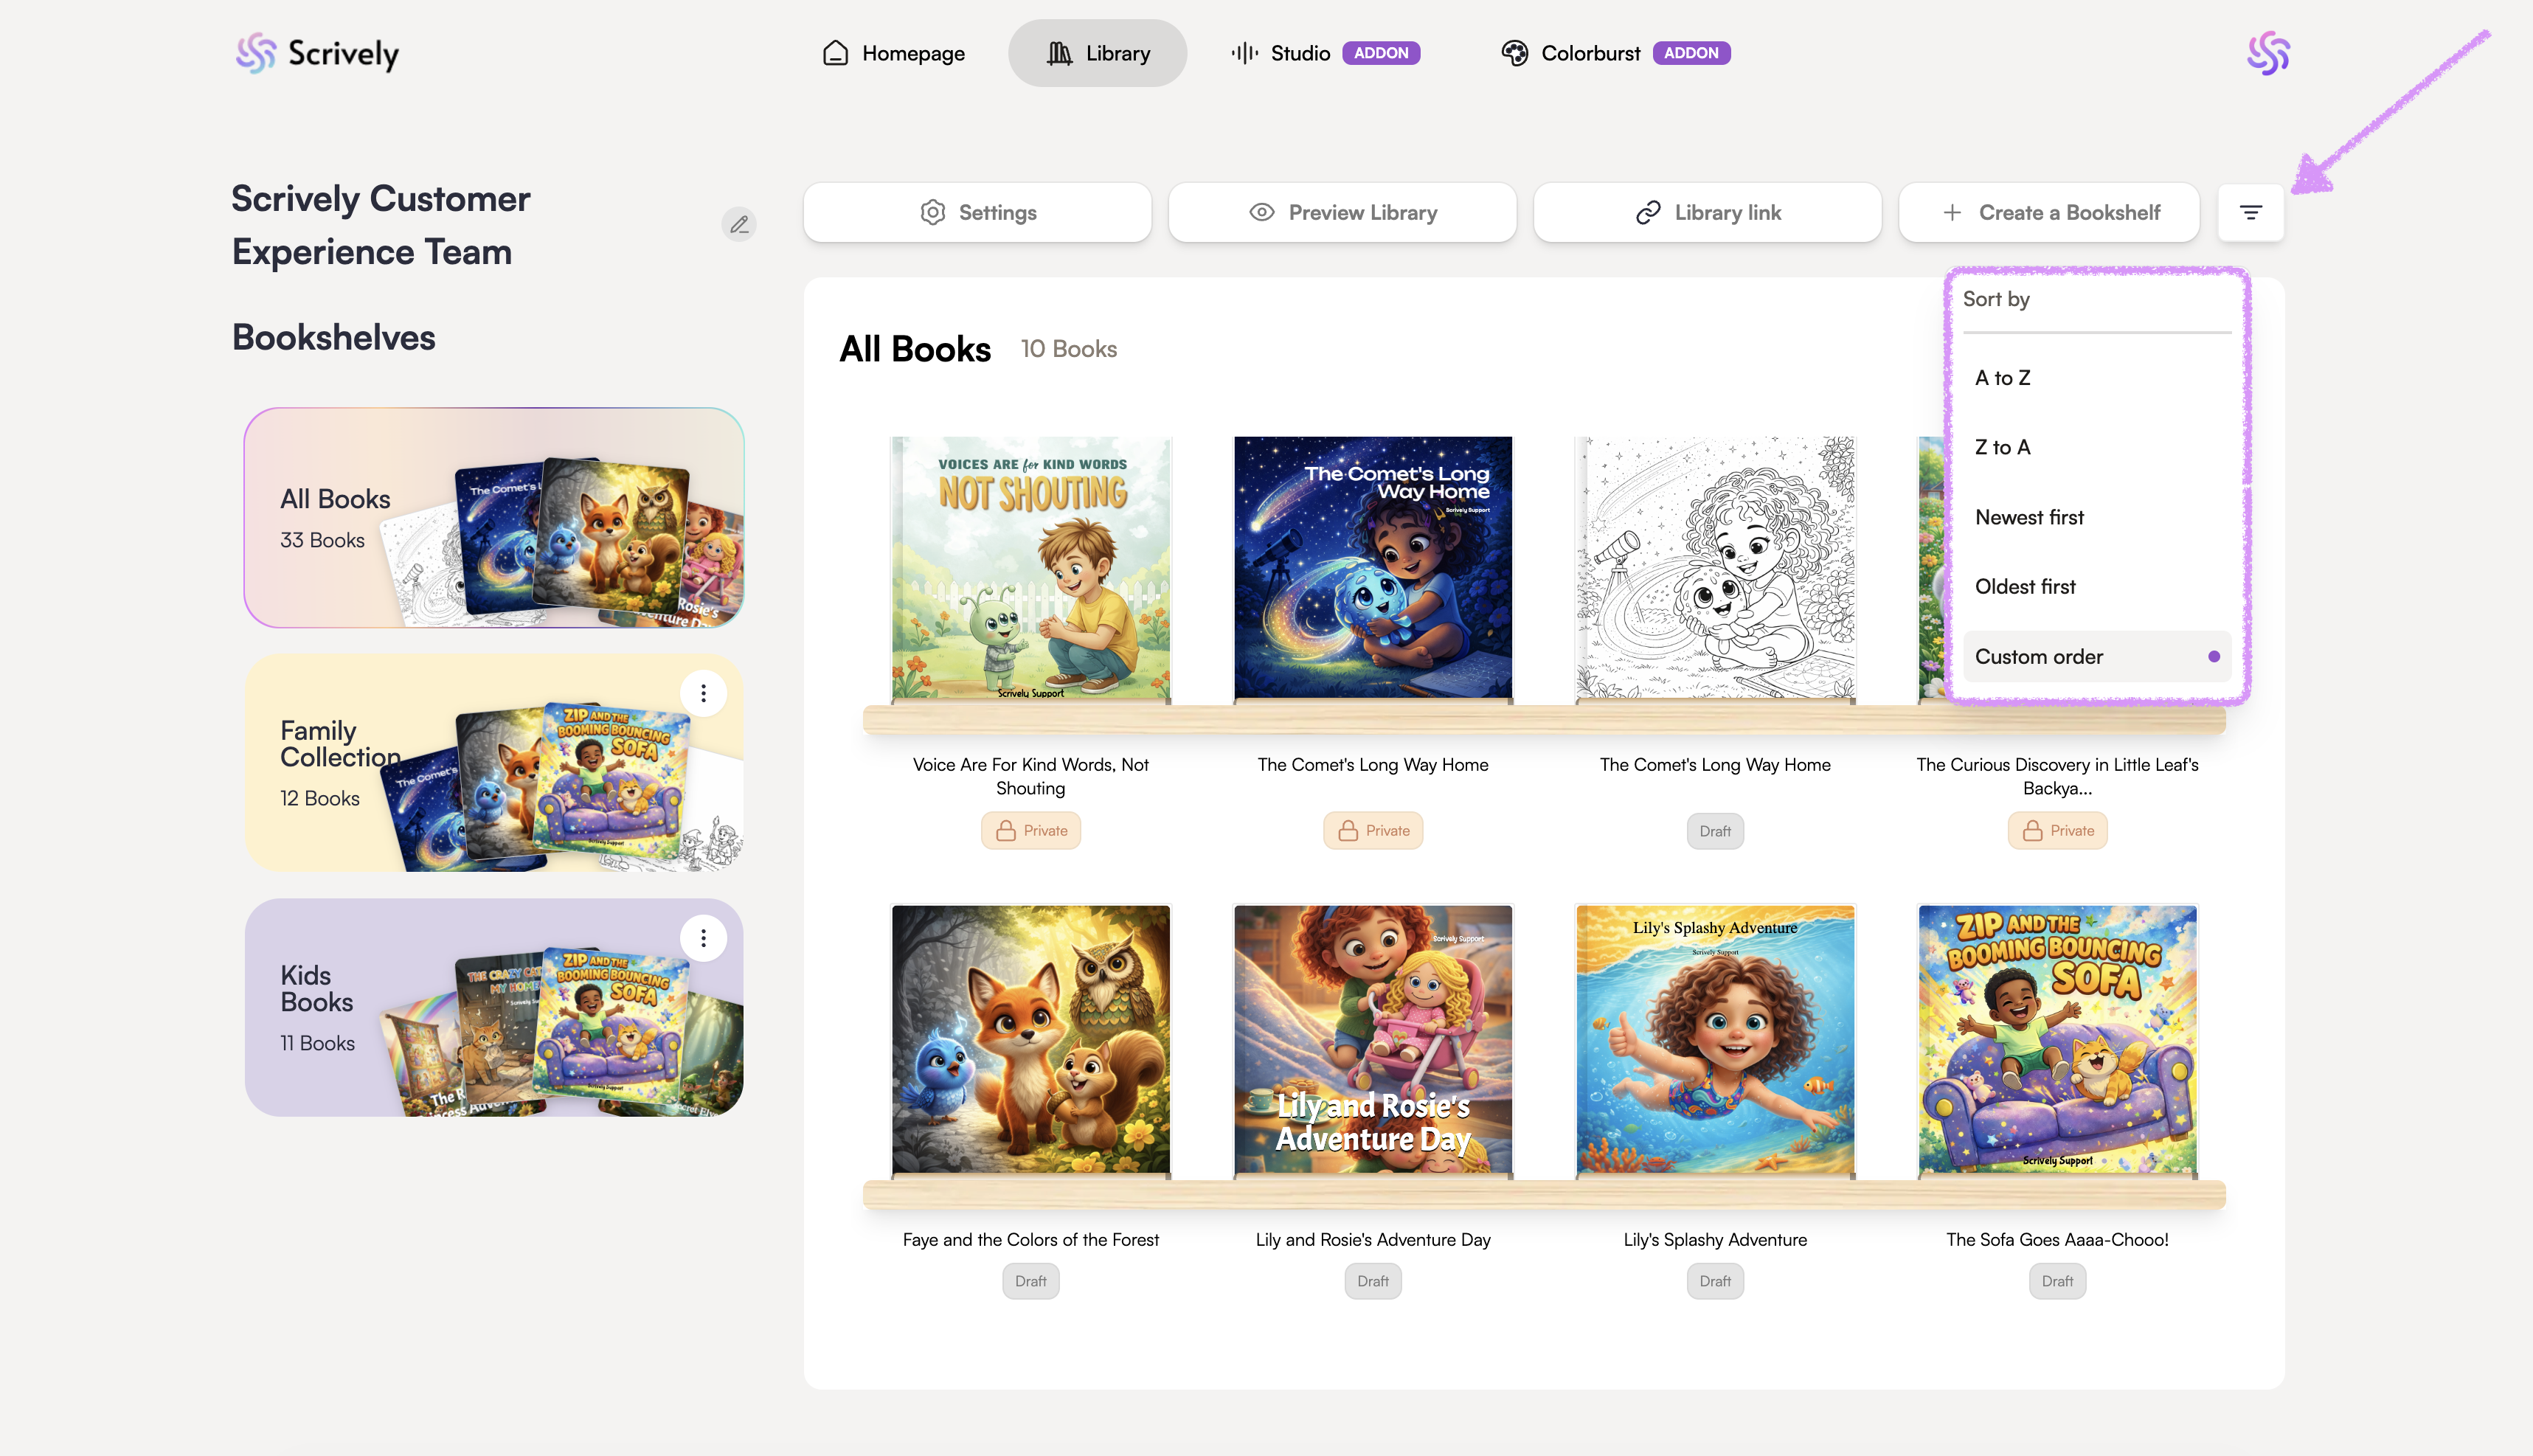Choose A to Z sorting
This screenshot has height=1456, width=2533.
click(2002, 378)
